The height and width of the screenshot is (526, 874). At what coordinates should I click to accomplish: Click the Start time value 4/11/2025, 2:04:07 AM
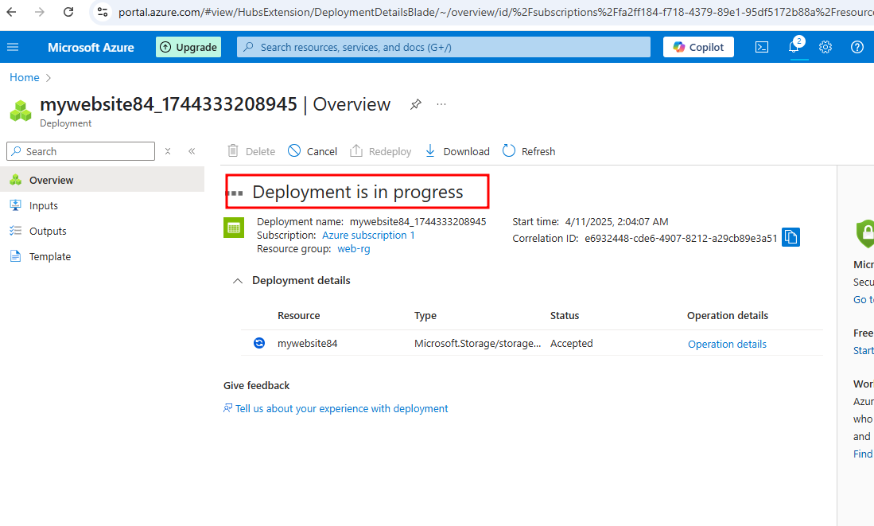(616, 221)
